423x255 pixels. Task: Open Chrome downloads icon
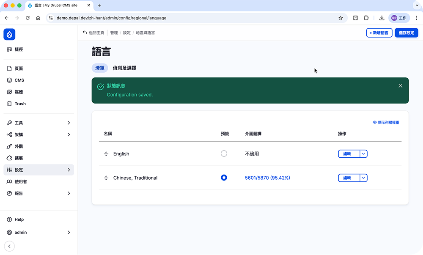click(382, 18)
